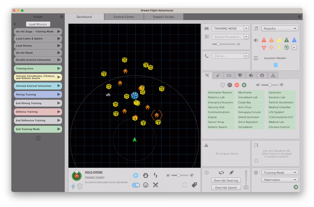Click the red radiation alert sound icon

tap(264, 47)
